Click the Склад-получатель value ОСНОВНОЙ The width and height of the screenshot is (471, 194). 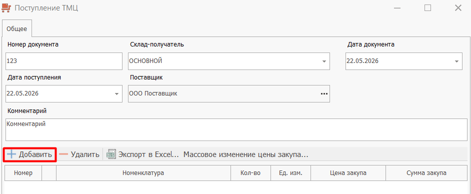[x=145, y=61]
